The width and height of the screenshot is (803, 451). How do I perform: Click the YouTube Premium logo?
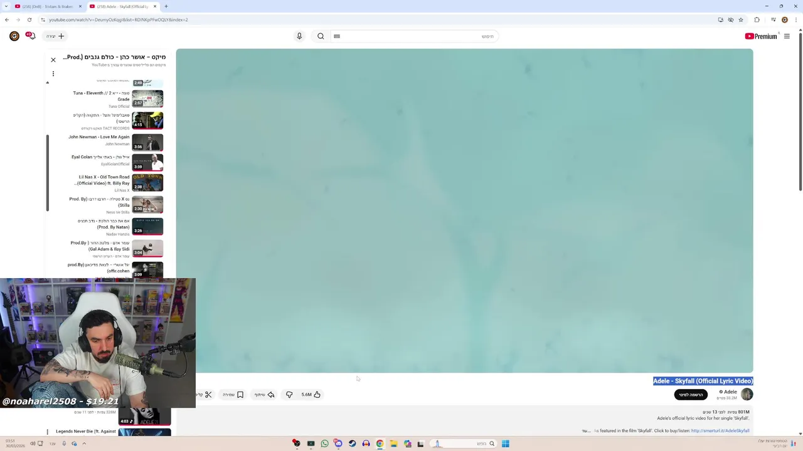click(760, 36)
